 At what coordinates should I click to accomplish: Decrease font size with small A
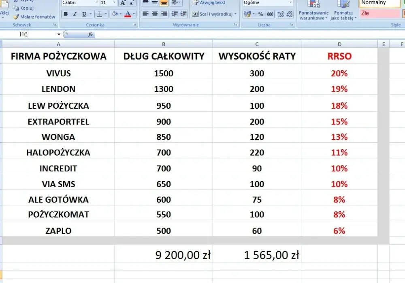pos(132,3)
